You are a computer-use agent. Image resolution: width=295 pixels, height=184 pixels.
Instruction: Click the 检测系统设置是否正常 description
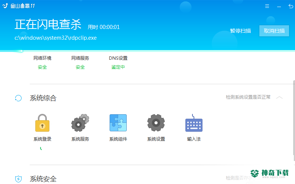[248, 97]
